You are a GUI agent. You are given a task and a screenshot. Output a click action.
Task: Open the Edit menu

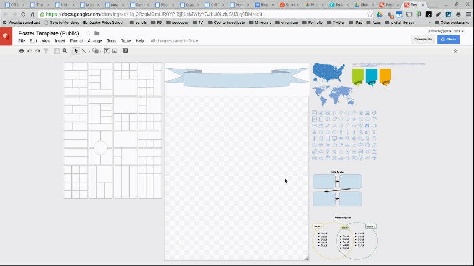(x=33, y=41)
